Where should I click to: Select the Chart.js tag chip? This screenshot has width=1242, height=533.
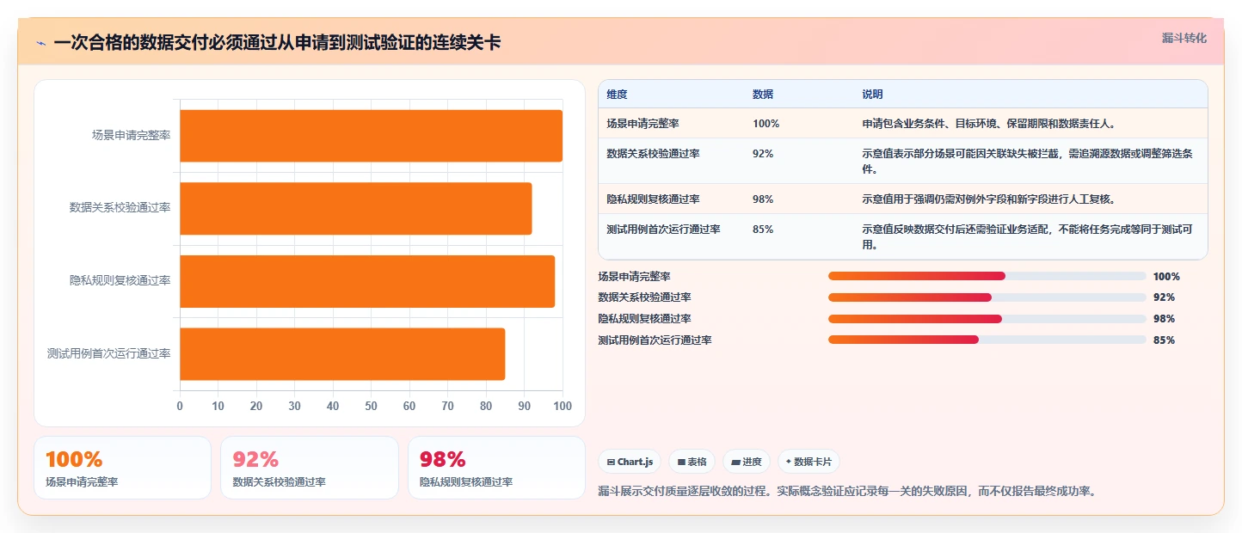click(629, 462)
